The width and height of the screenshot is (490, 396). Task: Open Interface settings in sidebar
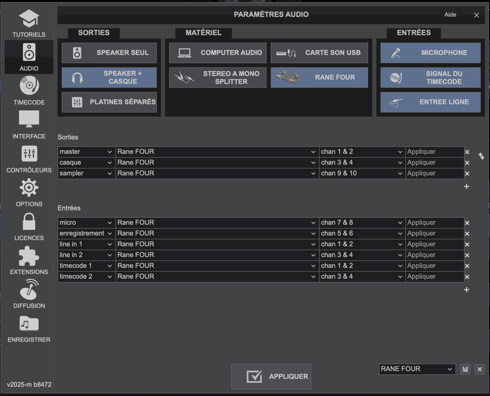(29, 125)
